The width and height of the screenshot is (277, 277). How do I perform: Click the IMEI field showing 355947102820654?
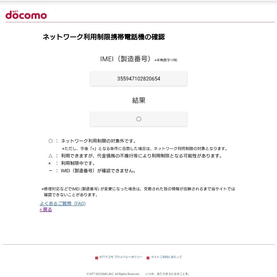tap(138, 78)
